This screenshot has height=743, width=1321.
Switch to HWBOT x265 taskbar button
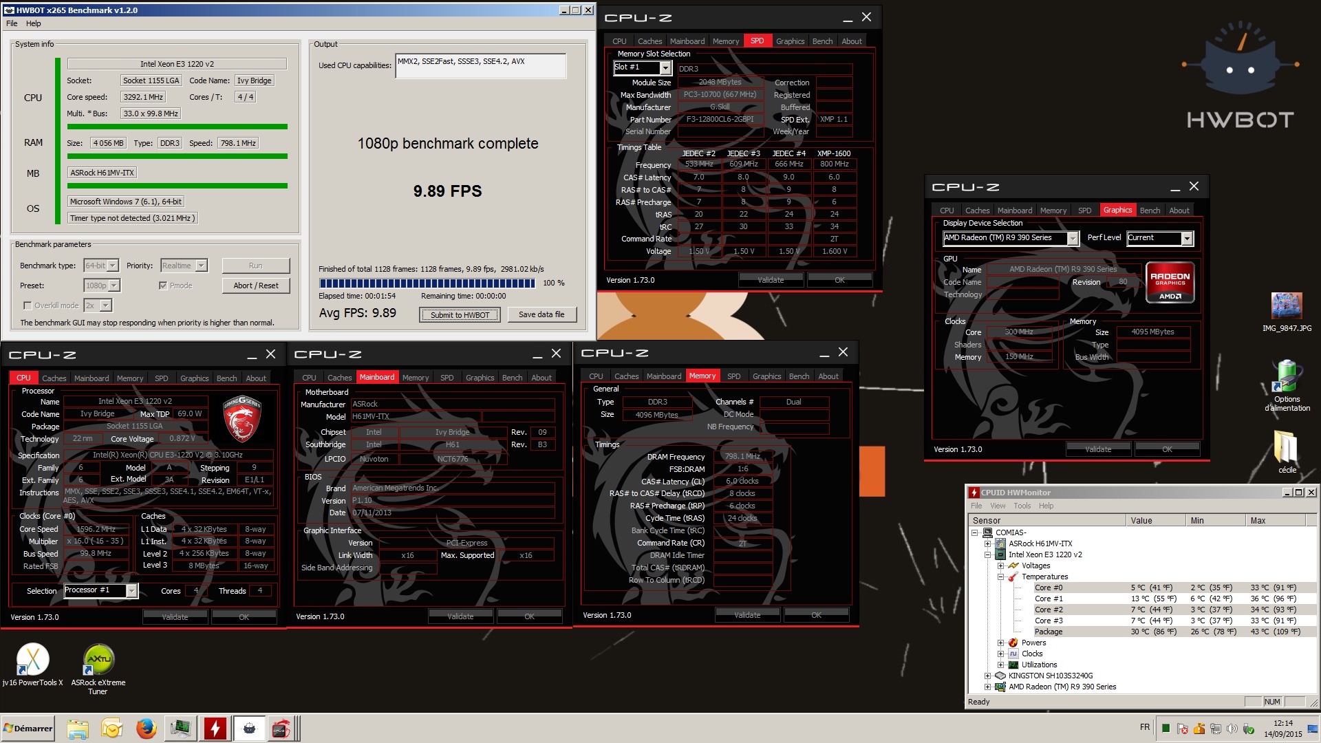click(249, 728)
